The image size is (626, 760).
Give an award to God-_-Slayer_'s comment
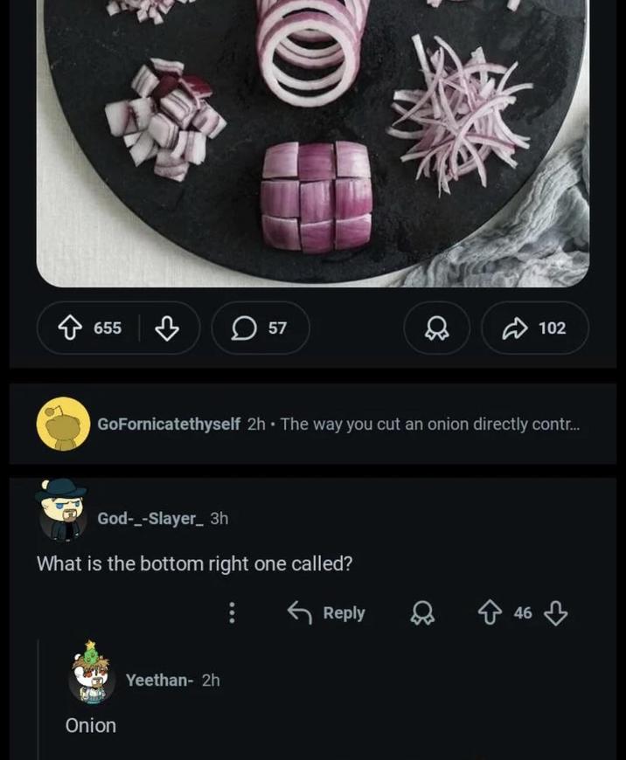423,612
